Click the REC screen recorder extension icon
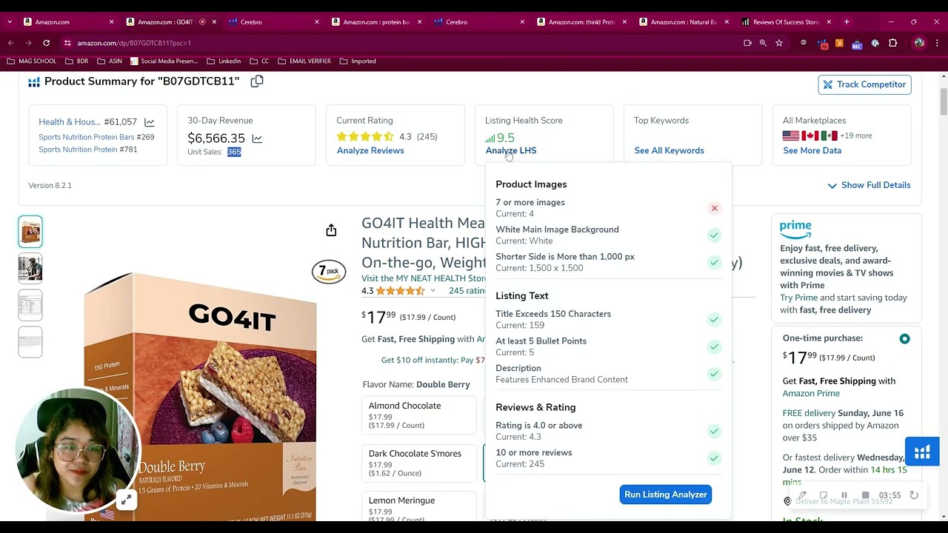The image size is (948, 533). [857, 44]
